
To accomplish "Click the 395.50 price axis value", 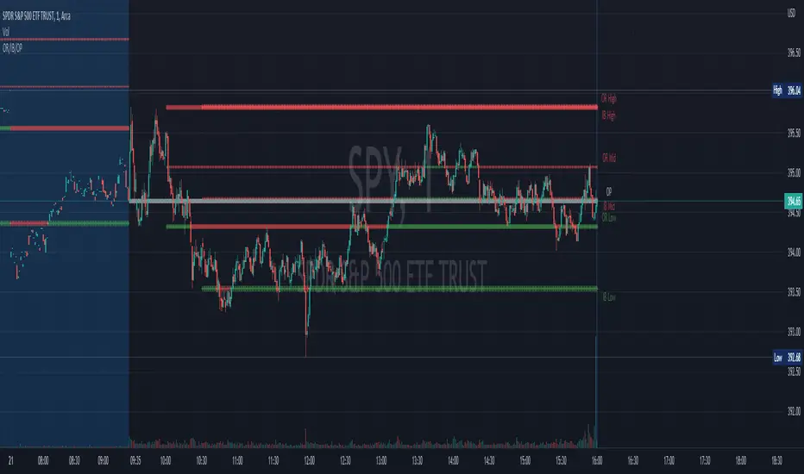I will [794, 134].
